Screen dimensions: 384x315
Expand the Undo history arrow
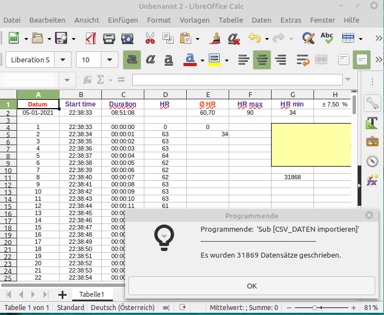coord(267,39)
